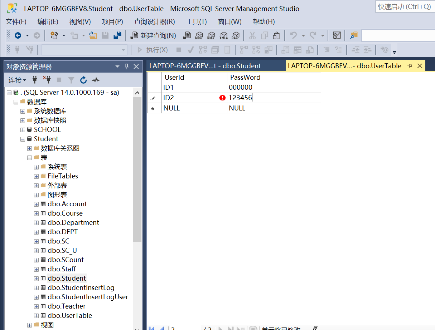435x330 pixels.
Task: Click the NULL cell under UserId
Action: pos(194,108)
